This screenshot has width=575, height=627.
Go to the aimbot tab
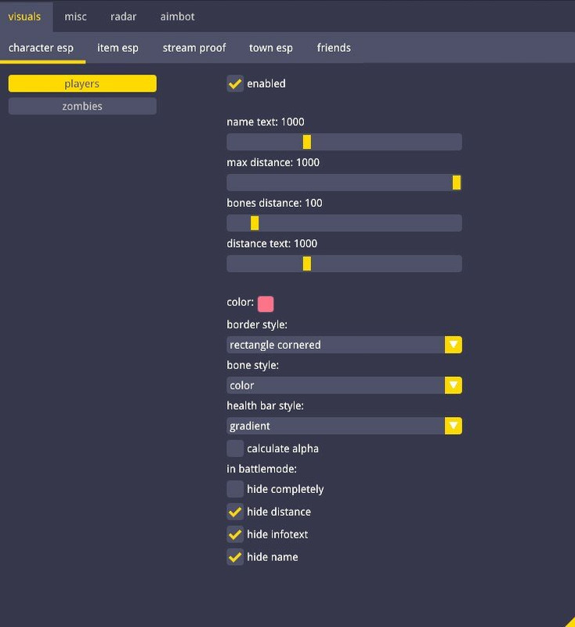pos(178,16)
